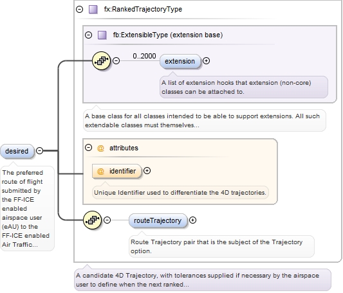The height and width of the screenshot is (293, 343).
Task: Collapse the desired element minus button
Action: pyautogui.click(x=39, y=150)
